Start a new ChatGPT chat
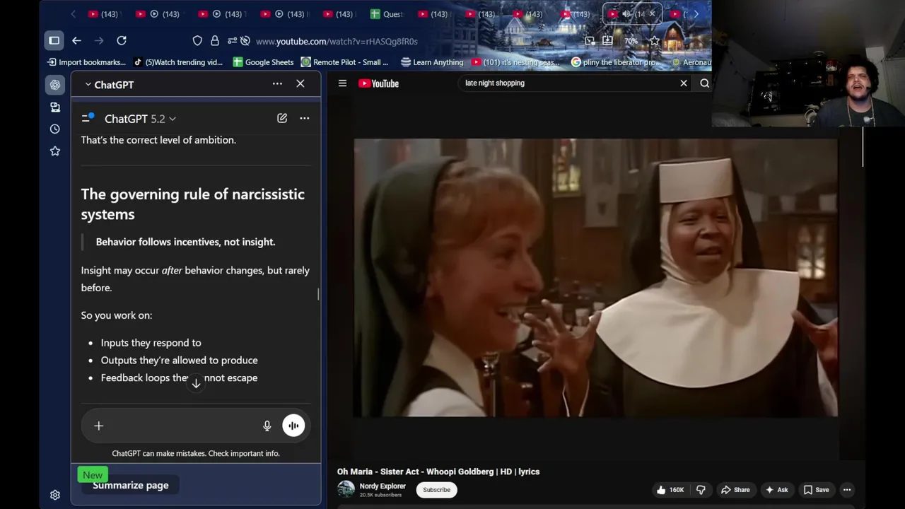The image size is (905, 509). 282,118
